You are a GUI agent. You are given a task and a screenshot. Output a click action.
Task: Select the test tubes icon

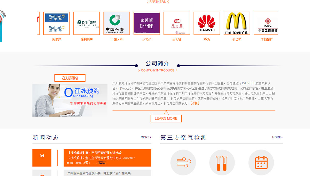point(222,162)
